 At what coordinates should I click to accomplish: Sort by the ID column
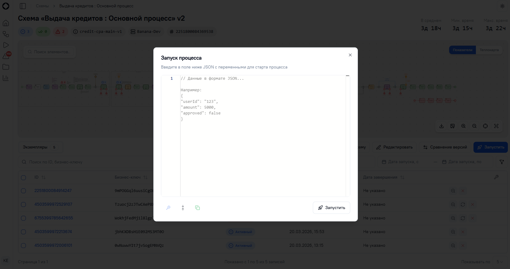tap(40, 177)
